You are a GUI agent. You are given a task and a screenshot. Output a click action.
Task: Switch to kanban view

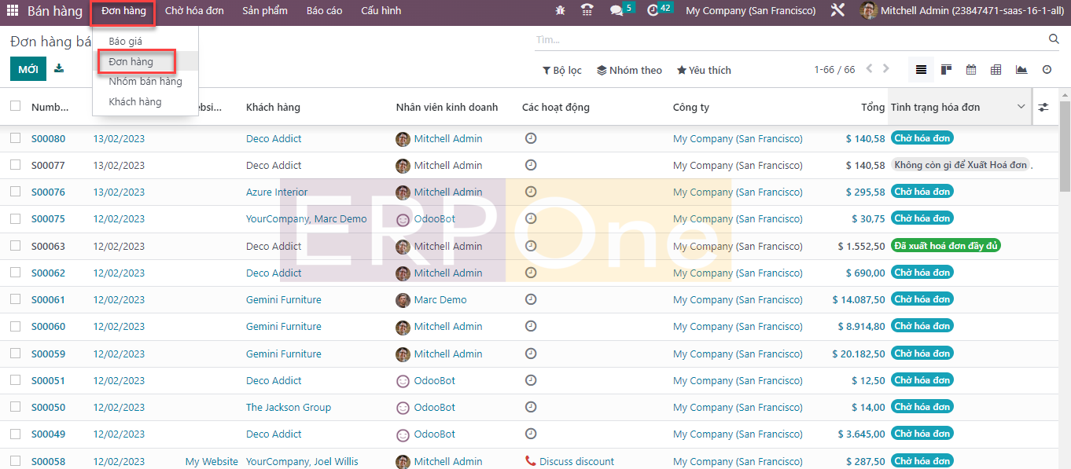tap(946, 70)
